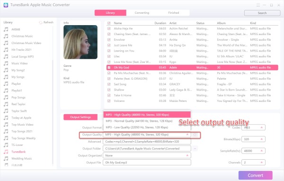Click the browse button beside Output Folder
The width and height of the screenshot is (284, 181).
(x=195, y=148)
